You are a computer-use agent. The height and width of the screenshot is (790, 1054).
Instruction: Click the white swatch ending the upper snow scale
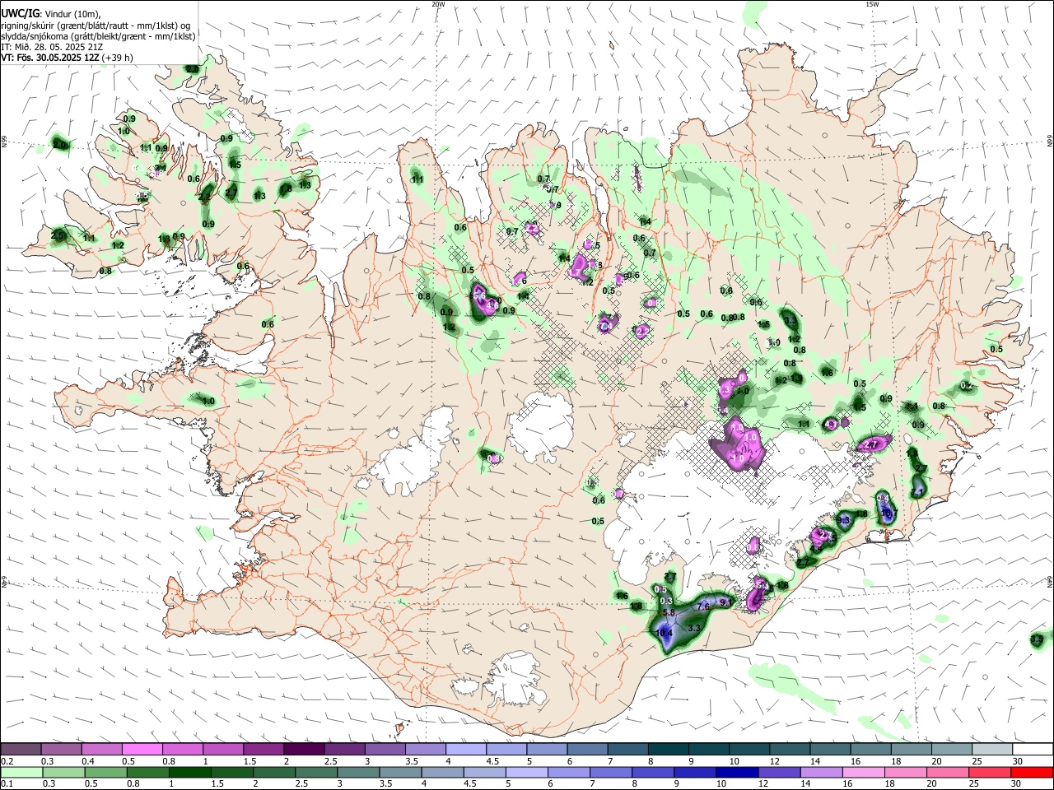click(x=1033, y=749)
